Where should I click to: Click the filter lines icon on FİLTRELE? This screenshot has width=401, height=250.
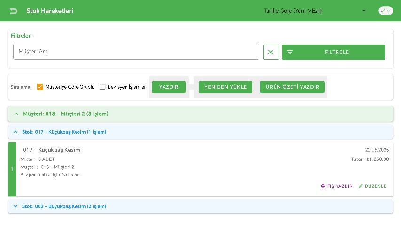[290, 52]
